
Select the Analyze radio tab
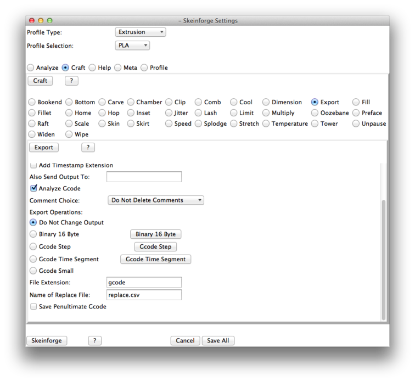click(31, 68)
